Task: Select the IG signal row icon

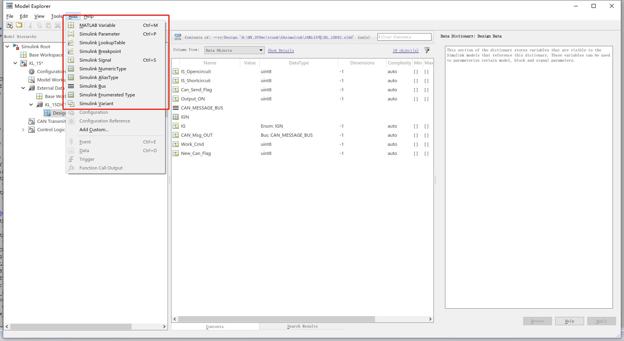Action: 176,126
